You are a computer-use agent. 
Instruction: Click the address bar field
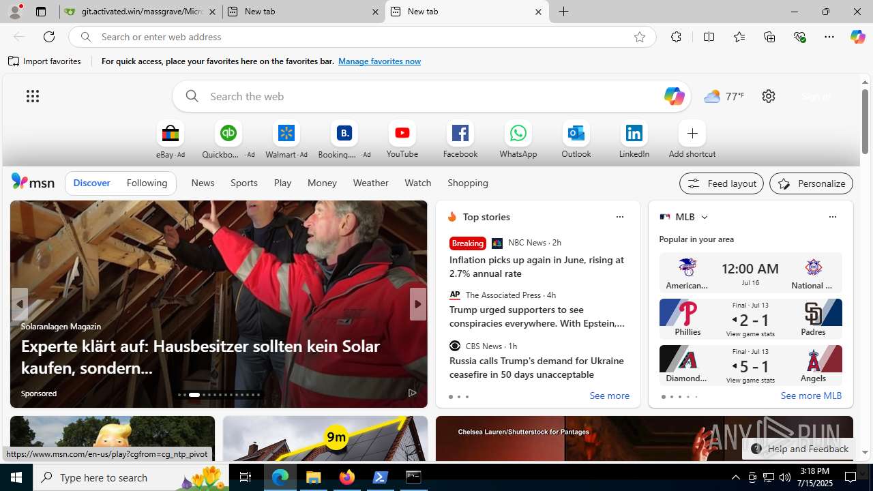[x=361, y=37]
